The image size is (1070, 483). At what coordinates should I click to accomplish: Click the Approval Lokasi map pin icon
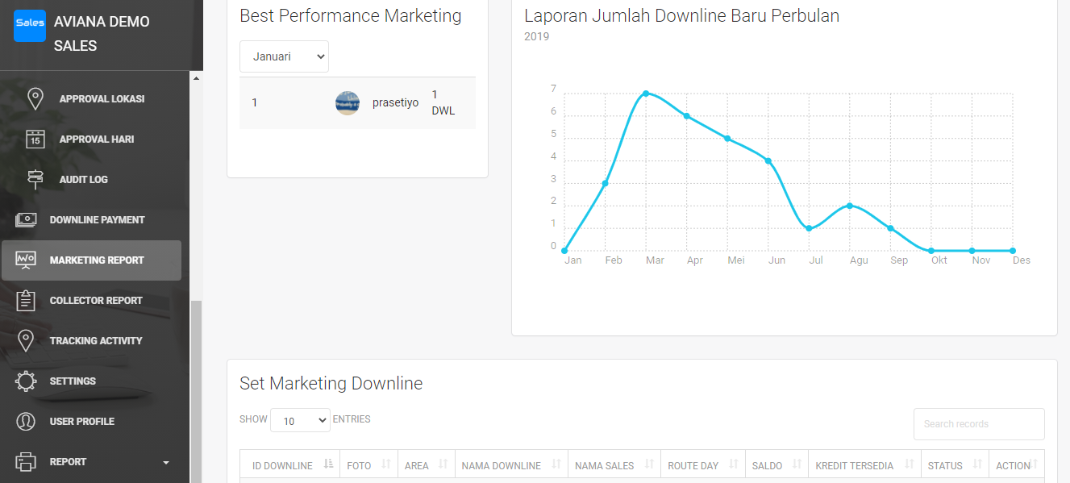point(35,98)
